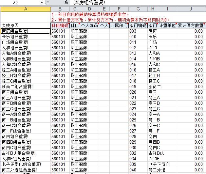The image size is (206, 174).
Task: Select cell 商三A组合重复!
Action: (26, 98)
